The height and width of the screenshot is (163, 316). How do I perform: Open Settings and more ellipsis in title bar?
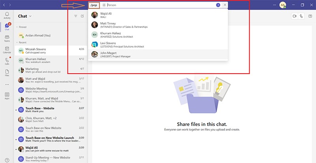[x=274, y=5]
